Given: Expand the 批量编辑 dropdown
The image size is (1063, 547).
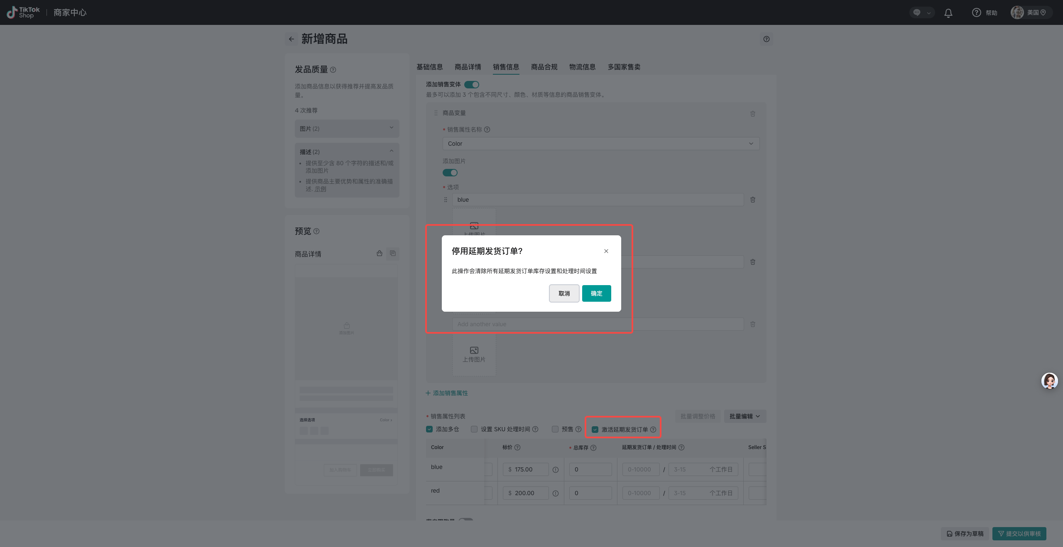Looking at the screenshot, I should [x=745, y=416].
